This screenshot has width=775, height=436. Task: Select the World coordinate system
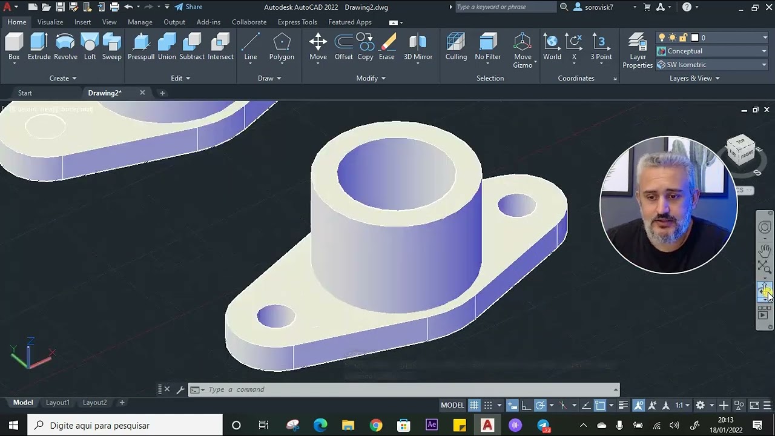(552, 47)
